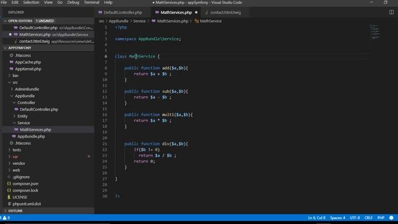398x224 pixels.
Task: Open AppBundle.php in the explorer
Action: tap(31, 136)
